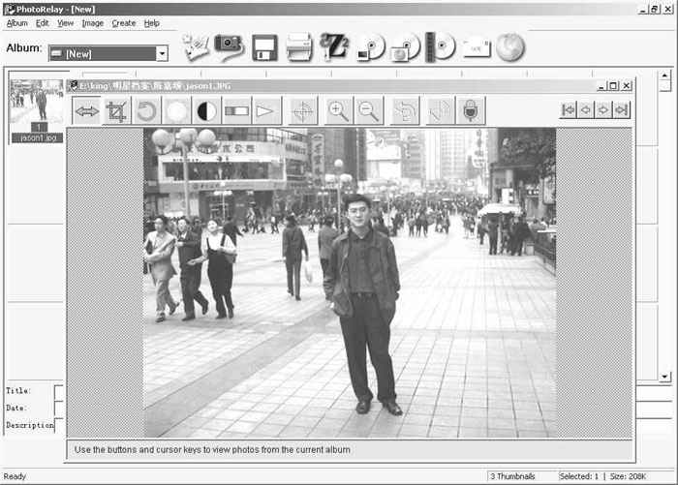
Task: Toggle the contrast half-circle tool
Action: tap(206, 111)
